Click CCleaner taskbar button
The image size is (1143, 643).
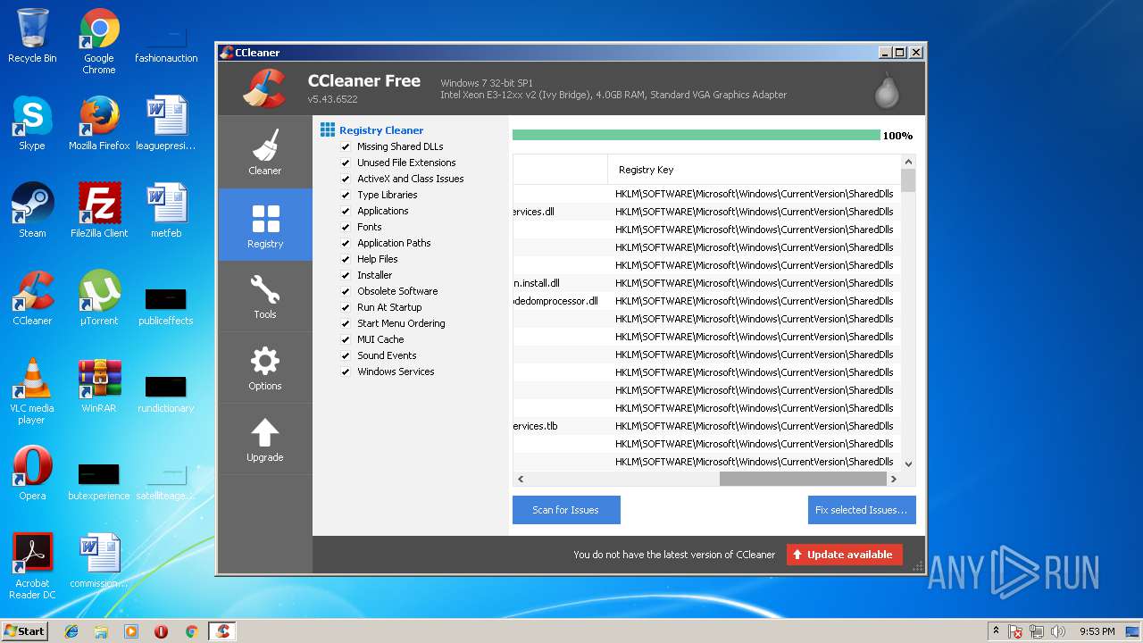(x=222, y=631)
